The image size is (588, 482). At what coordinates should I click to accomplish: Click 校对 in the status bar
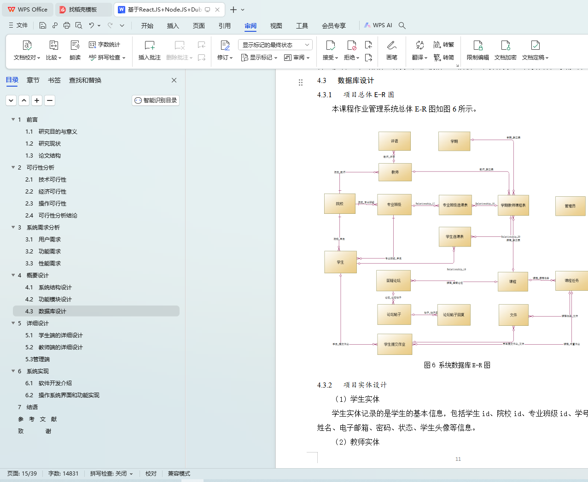151,474
